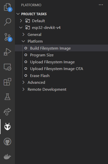
Task: Click the Default environment folder icon
Action: click(x=28, y=21)
